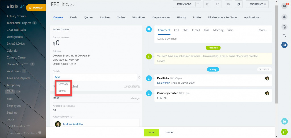The height and width of the screenshot is (138, 291).
Task: Choose the E-mail activity tab
Action: click(x=196, y=30)
